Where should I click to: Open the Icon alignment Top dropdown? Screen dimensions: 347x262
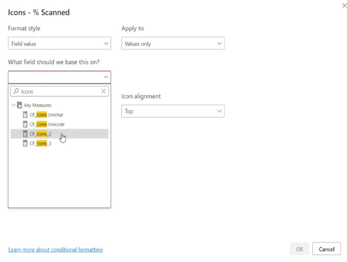(x=173, y=111)
